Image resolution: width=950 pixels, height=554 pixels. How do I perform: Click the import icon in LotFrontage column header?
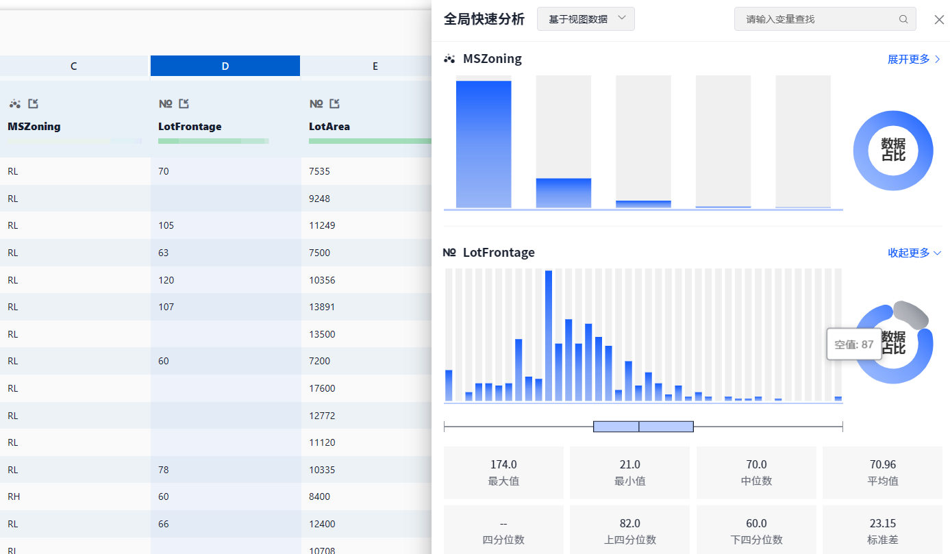184,104
